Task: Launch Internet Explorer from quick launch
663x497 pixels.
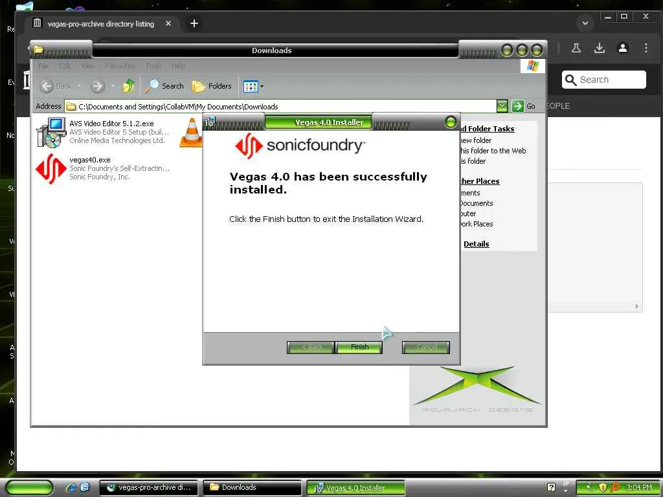Action: [x=71, y=487]
